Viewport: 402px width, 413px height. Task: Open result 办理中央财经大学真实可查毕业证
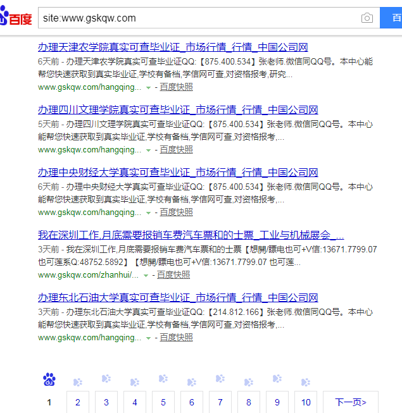pos(178,173)
